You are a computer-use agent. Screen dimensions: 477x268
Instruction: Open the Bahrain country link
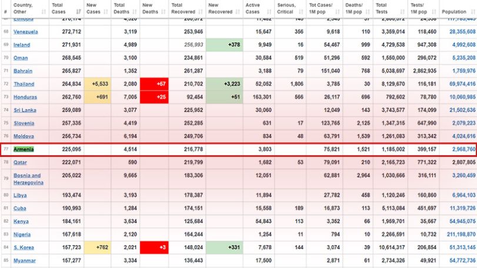pyautogui.click(x=23, y=71)
